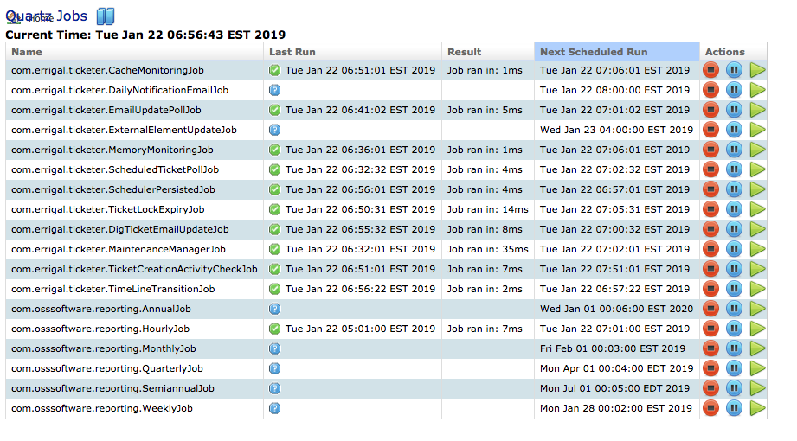Pause the HourlyJob reporting job

pyautogui.click(x=734, y=329)
